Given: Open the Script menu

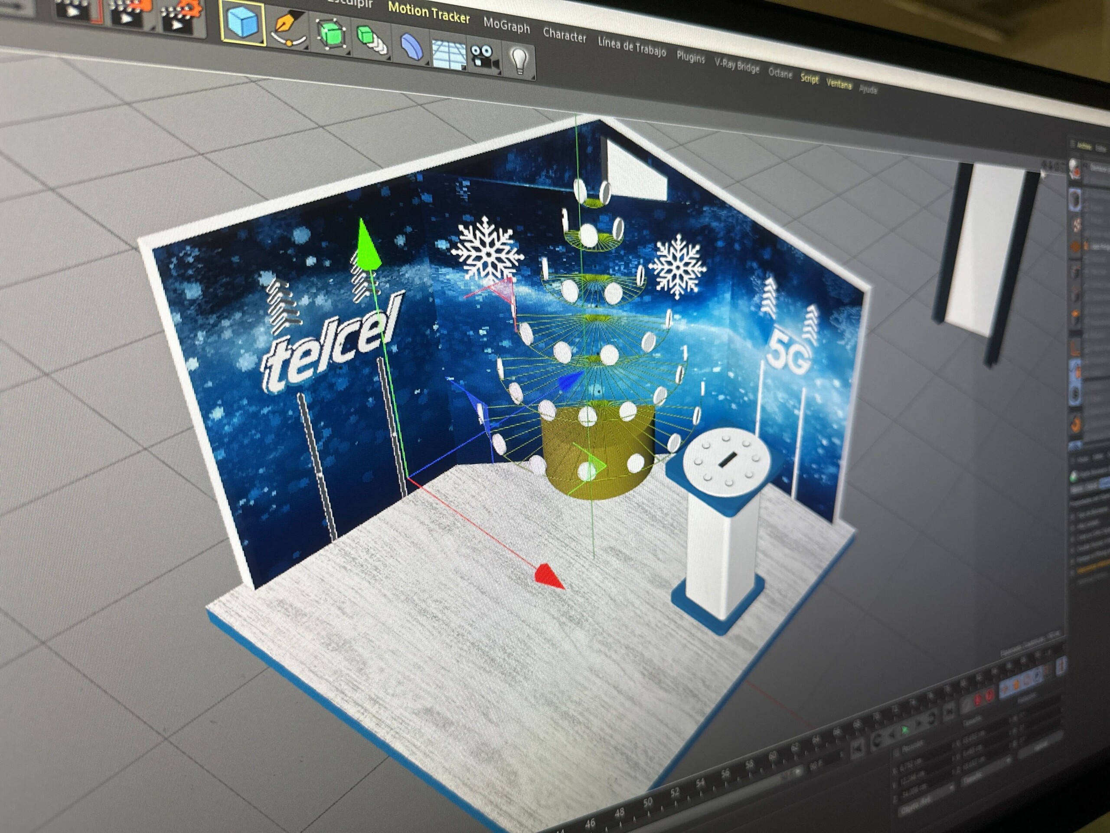Looking at the screenshot, I should click(x=809, y=79).
